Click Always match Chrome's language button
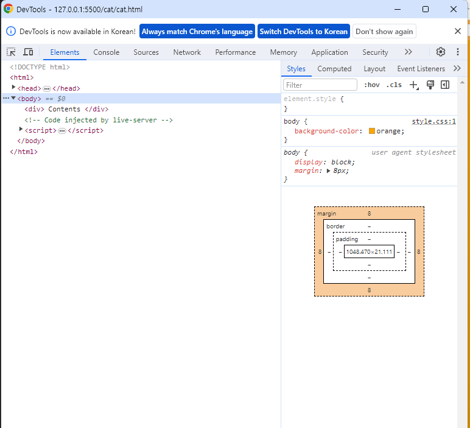 [197, 31]
